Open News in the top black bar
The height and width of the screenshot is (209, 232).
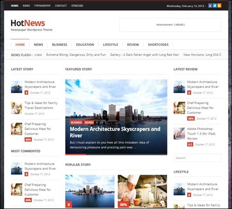(x=26, y=6)
